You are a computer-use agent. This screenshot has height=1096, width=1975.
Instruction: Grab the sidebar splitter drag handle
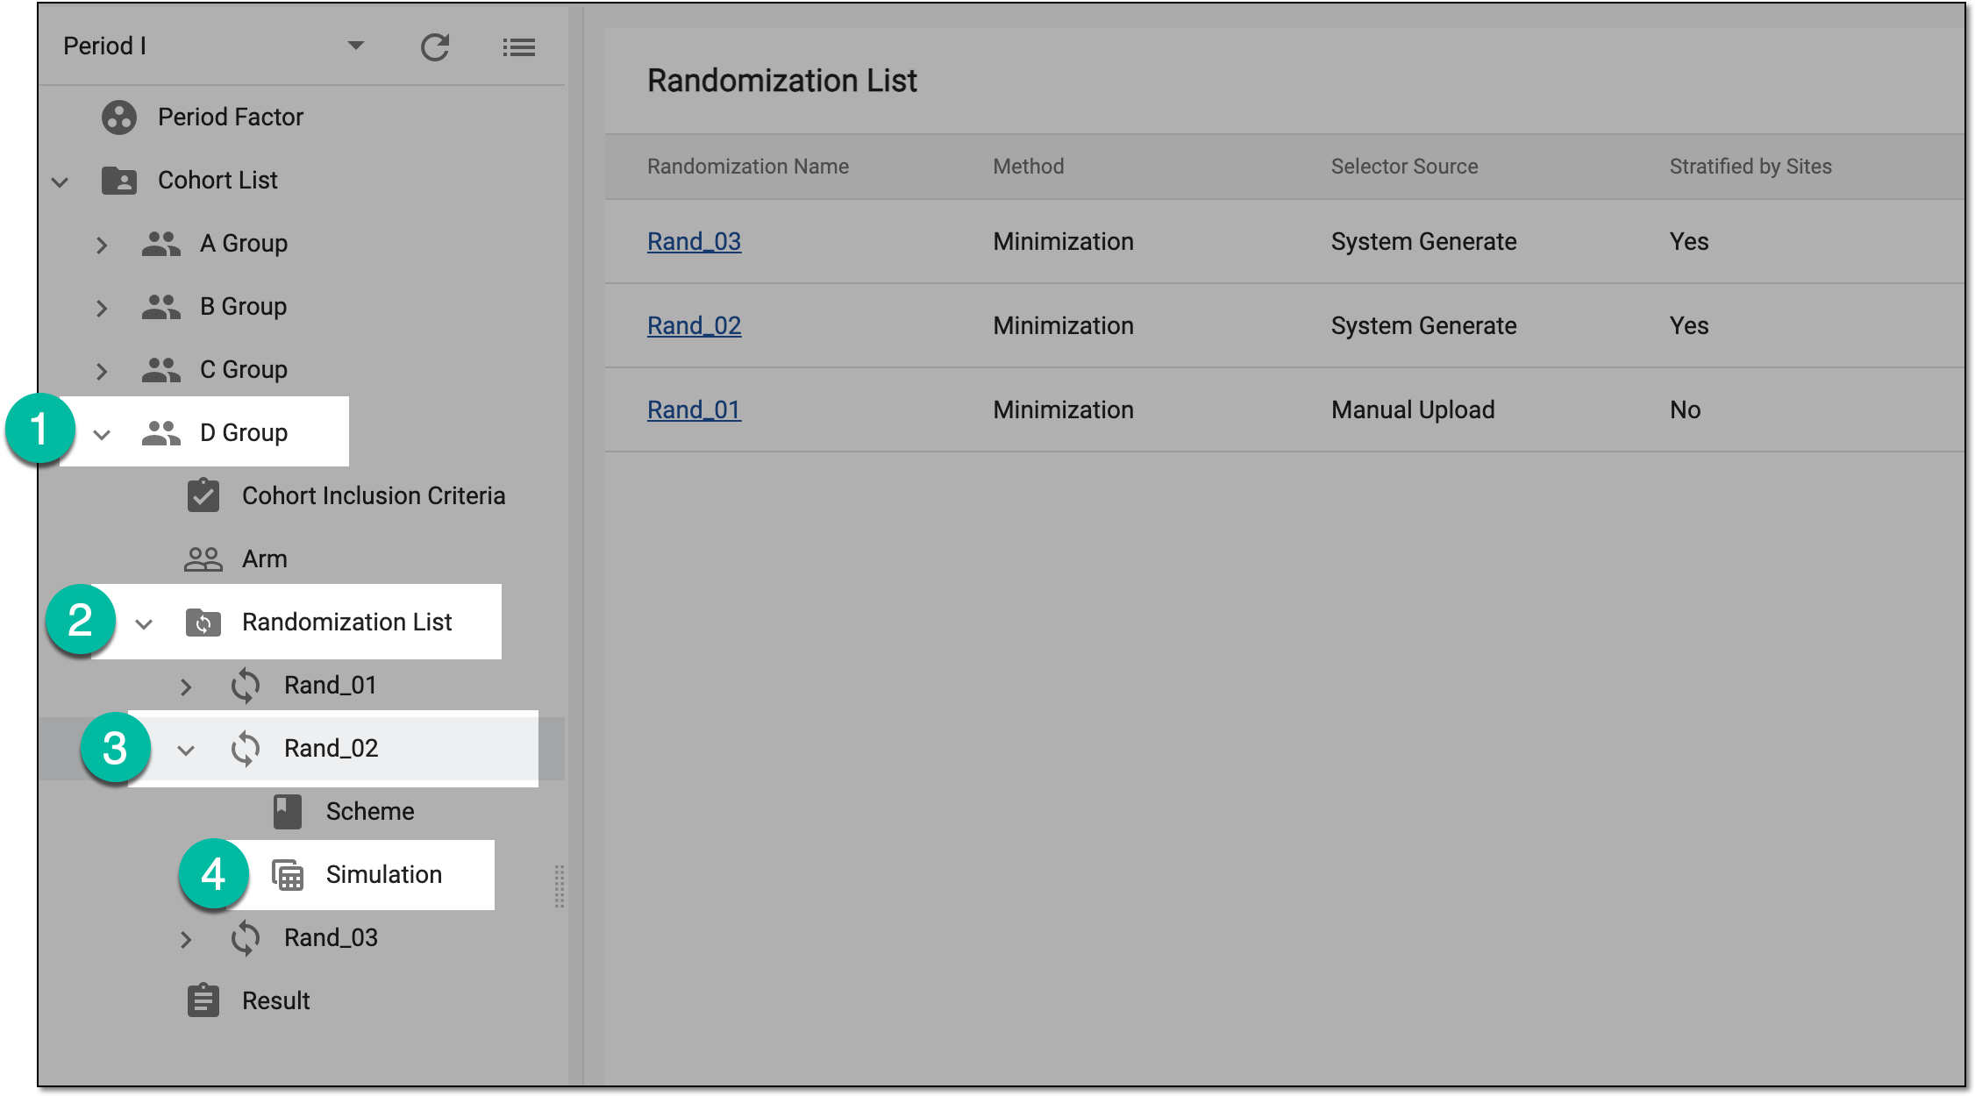tap(559, 886)
